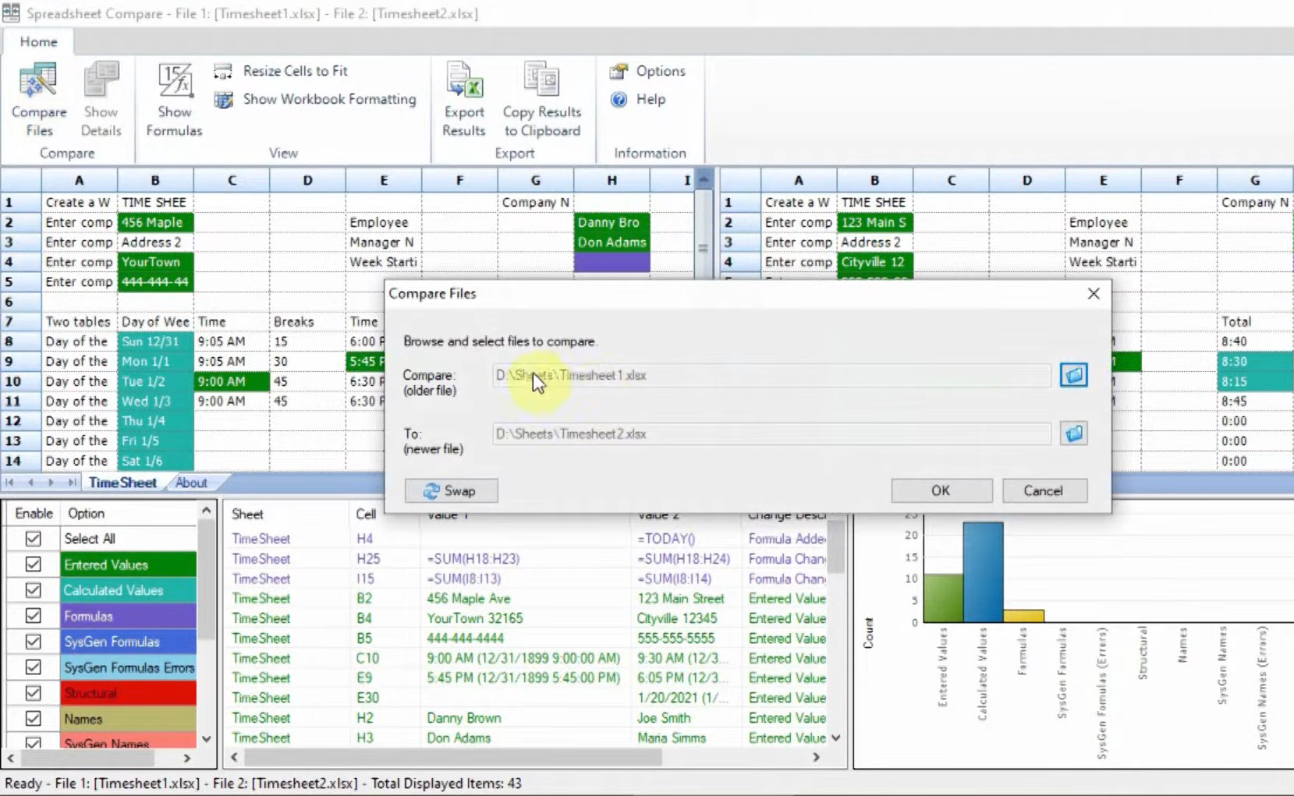This screenshot has width=1294, height=796.
Task: Open the Help icon in the ribbon
Action: pyautogui.click(x=619, y=100)
